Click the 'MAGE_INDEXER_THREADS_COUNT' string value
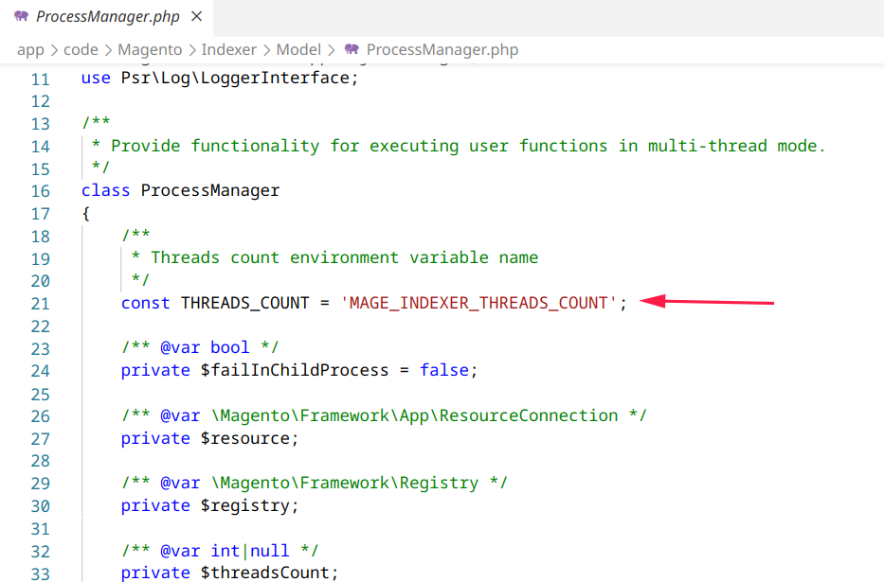This screenshot has height=582, width=884. 478,303
